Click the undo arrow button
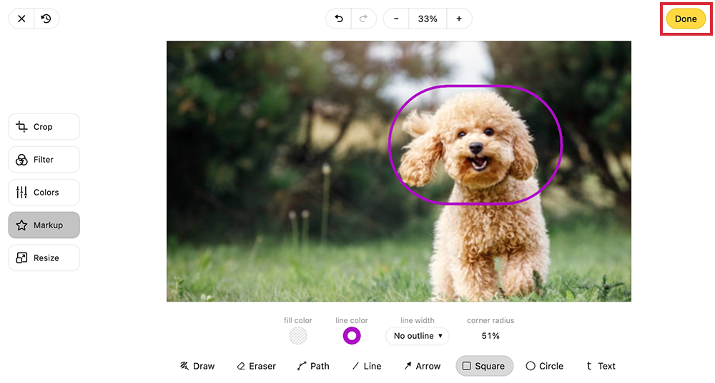715x383 pixels. coord(338,19)
